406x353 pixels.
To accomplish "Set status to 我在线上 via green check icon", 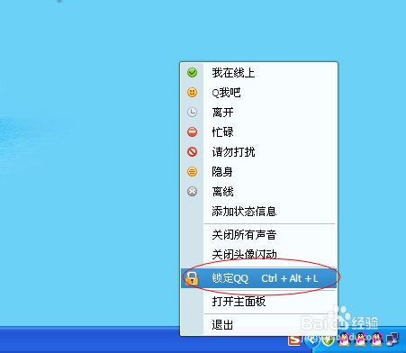I will tap(258, 73).
